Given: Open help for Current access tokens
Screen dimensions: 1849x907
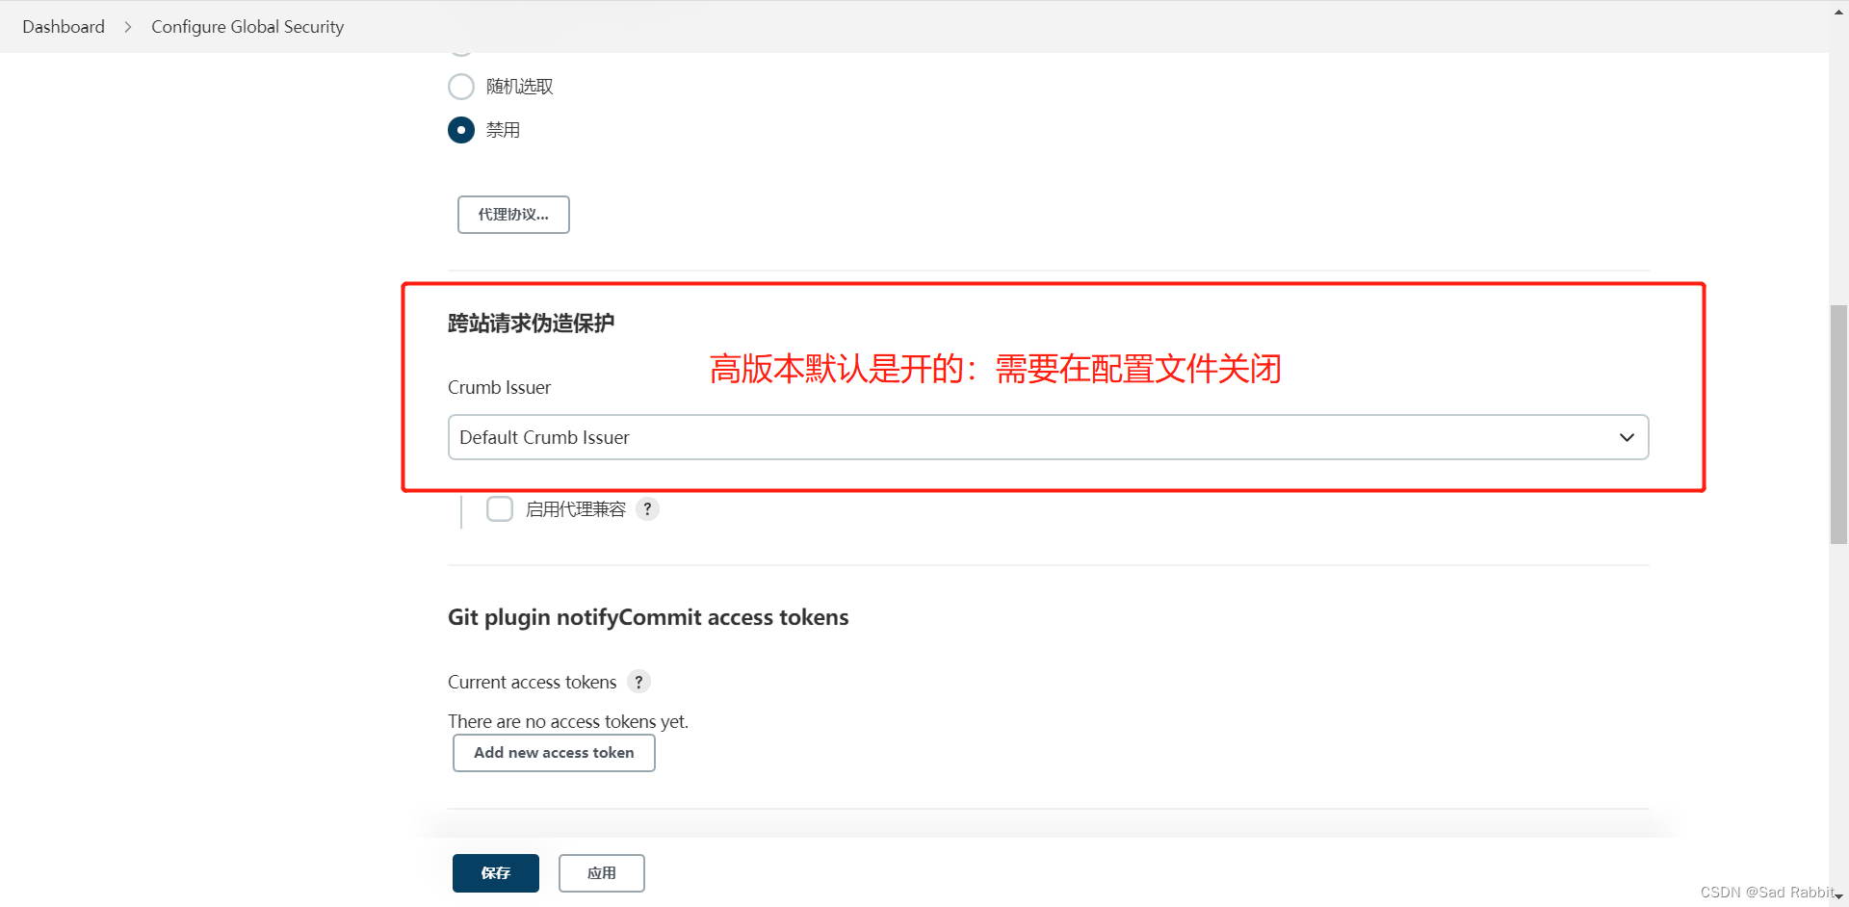Looking at the screenshot, I should [x=638, y=682].
